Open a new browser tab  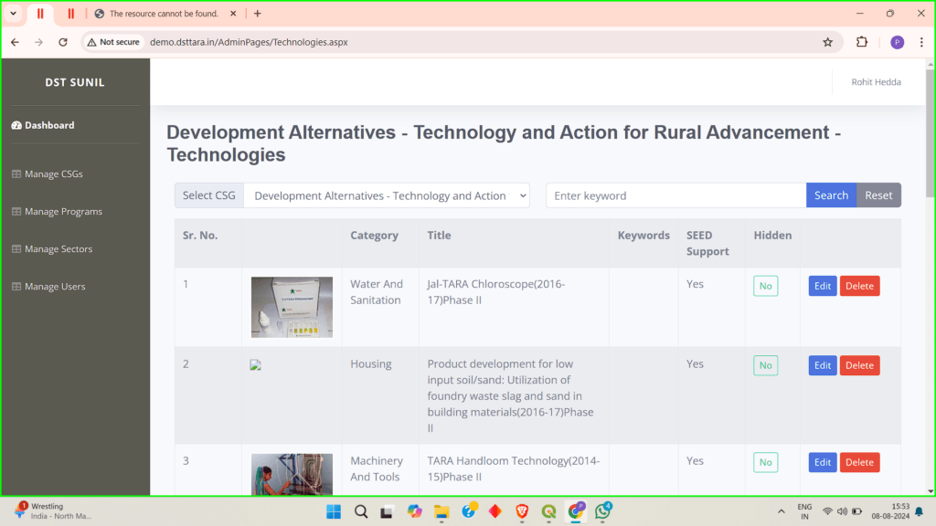click(x=257, y=13)
